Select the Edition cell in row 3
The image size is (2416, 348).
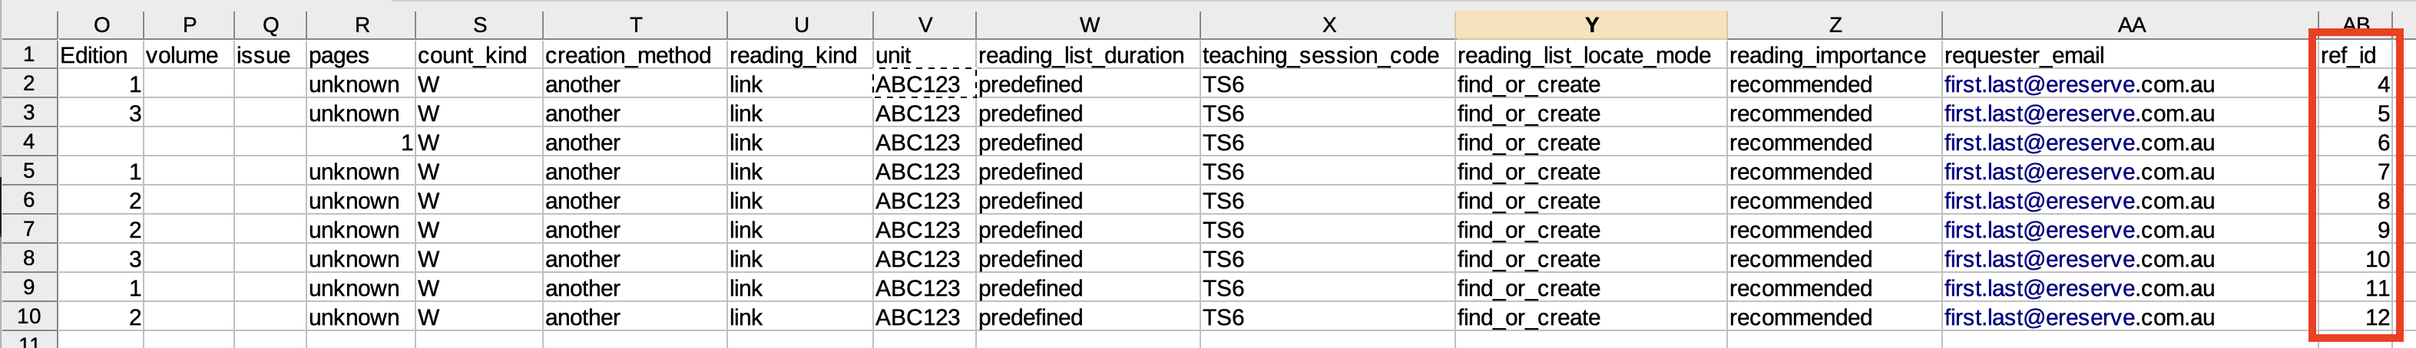pos(101,114)
